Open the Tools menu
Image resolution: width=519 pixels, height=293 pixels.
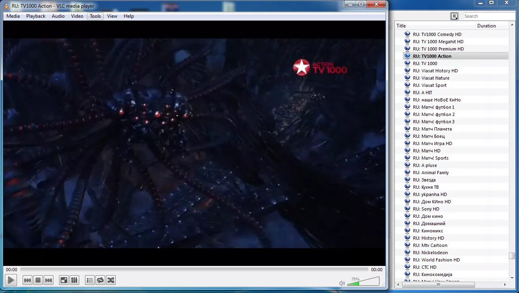pos(95,16)
